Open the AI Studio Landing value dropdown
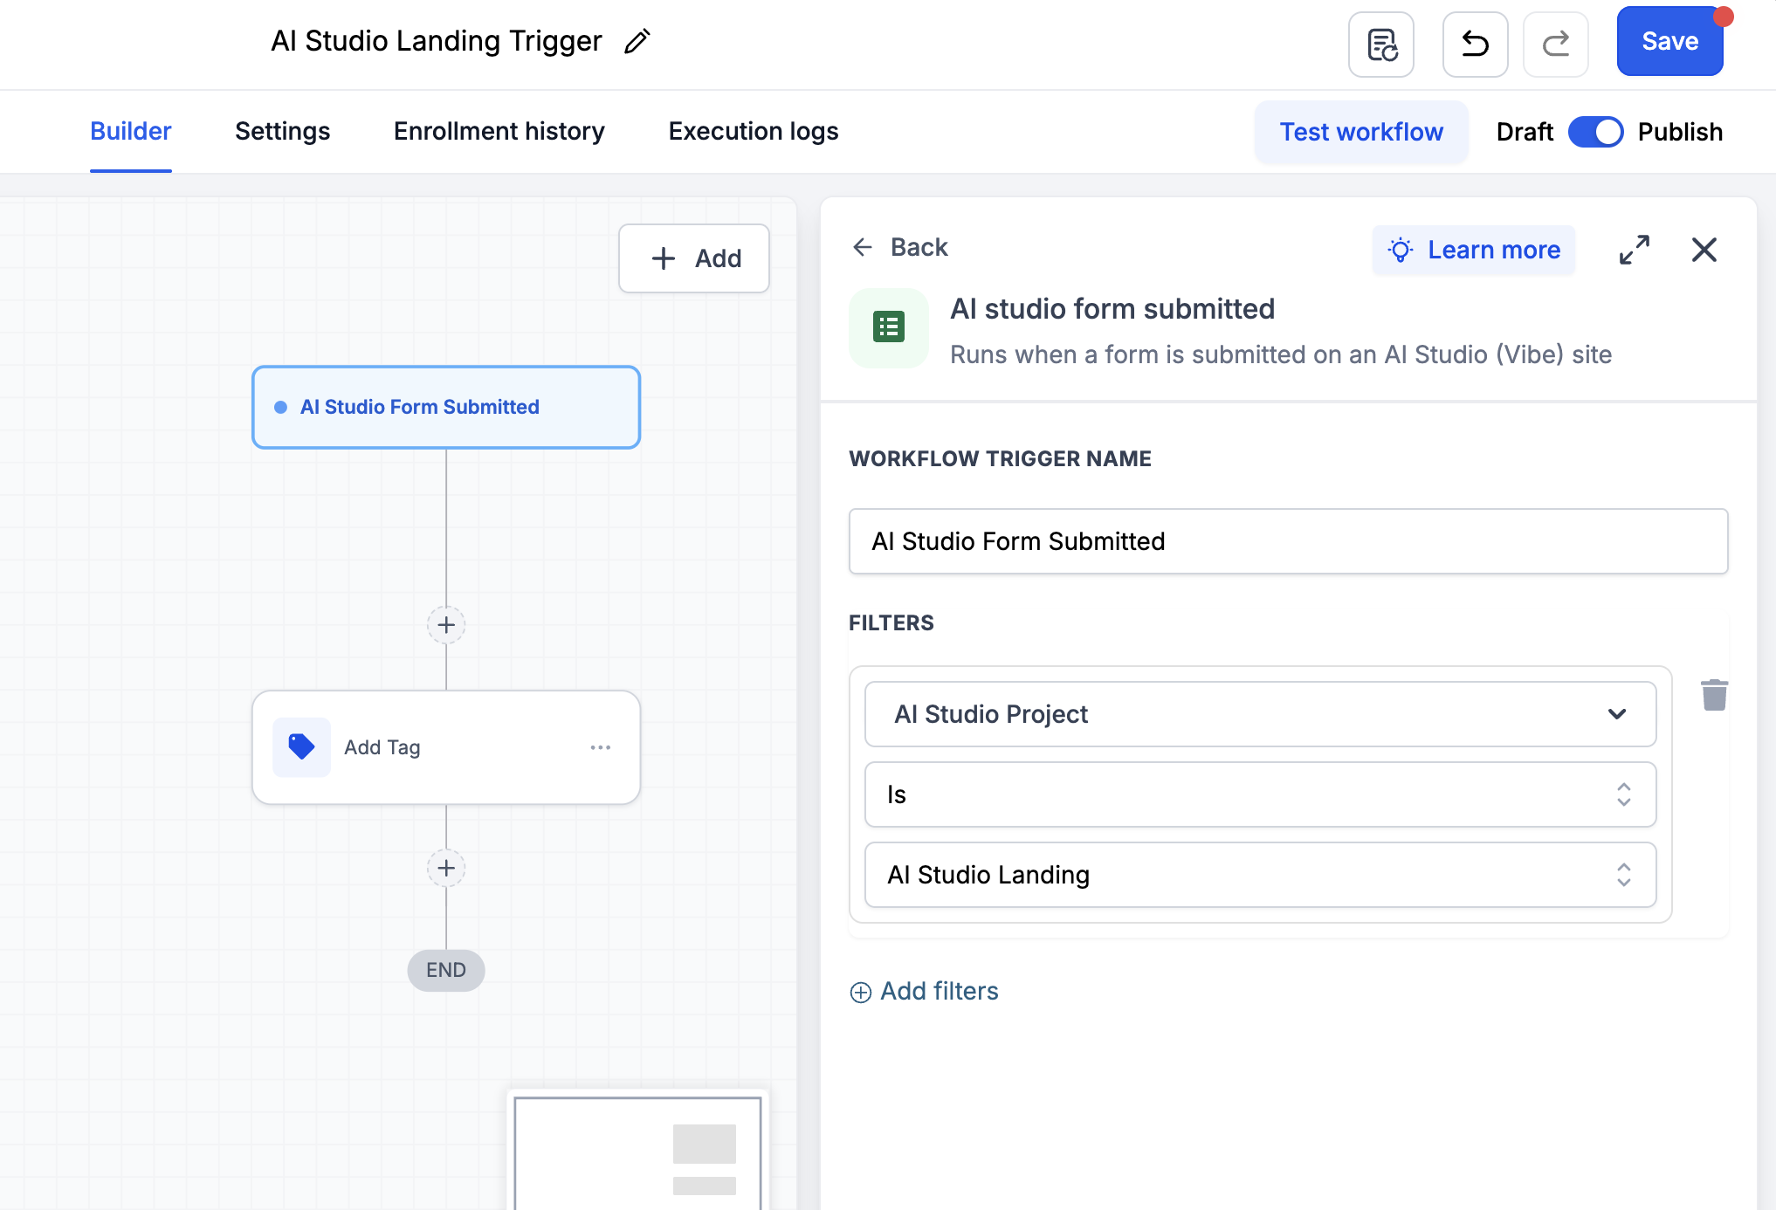This screenshot has height=1210, width=1776. pyautogui.click(x=1260, y=875)
